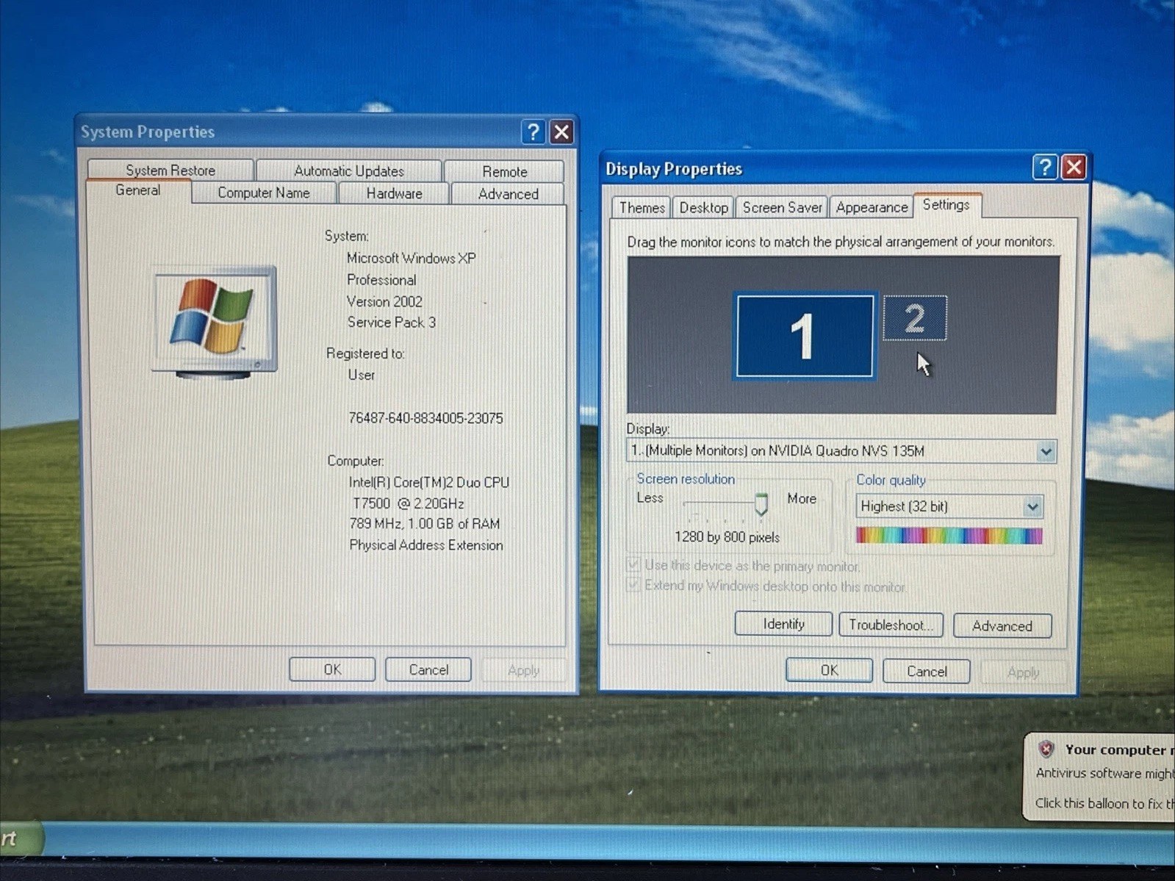Click the help question mark in System Properties
The image size is (1175, 881).
pyautogui.click(x=533, y=132)
